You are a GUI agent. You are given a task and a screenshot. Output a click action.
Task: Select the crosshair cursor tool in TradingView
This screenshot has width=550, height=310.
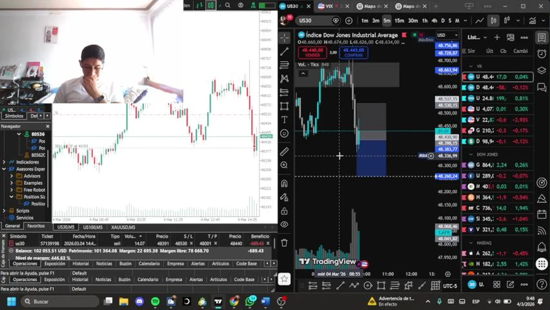click(284, 38)
